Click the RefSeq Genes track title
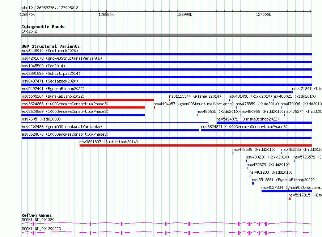The height and width of the screenshot is (237, 322). point(37,215)
